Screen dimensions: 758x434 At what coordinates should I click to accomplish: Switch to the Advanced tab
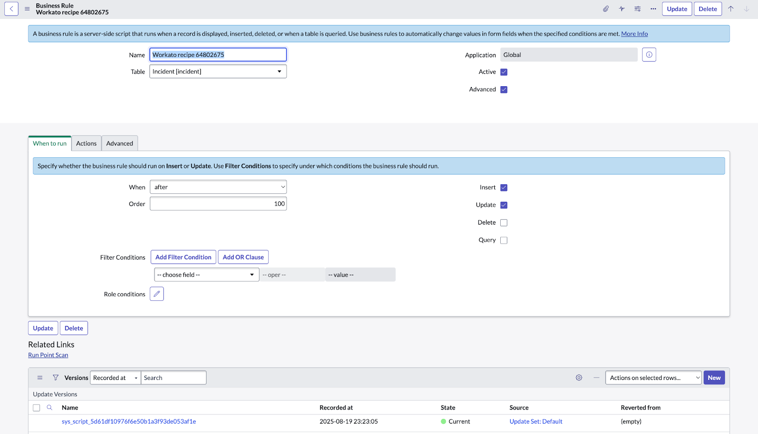point(120,144)
